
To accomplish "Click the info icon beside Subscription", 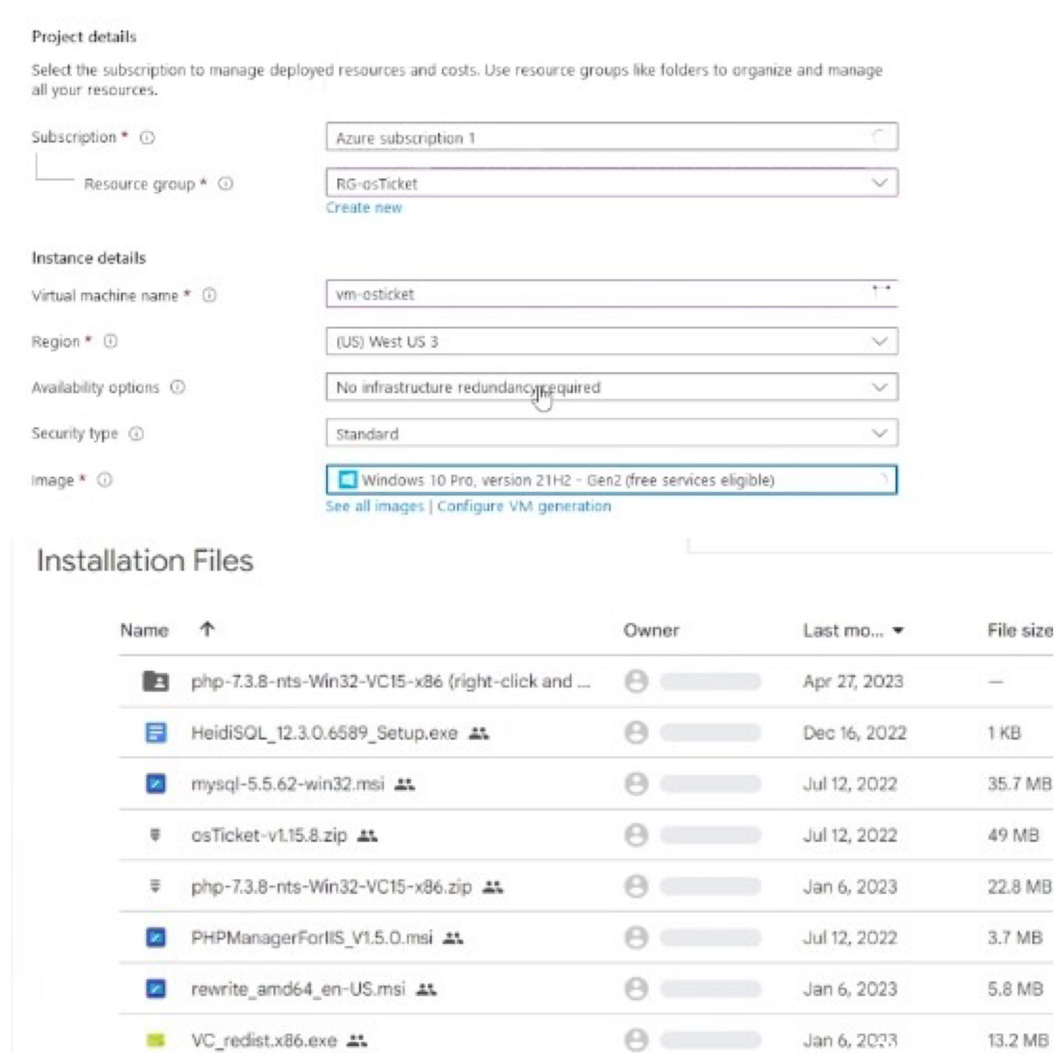I will (x=147, y=138).
